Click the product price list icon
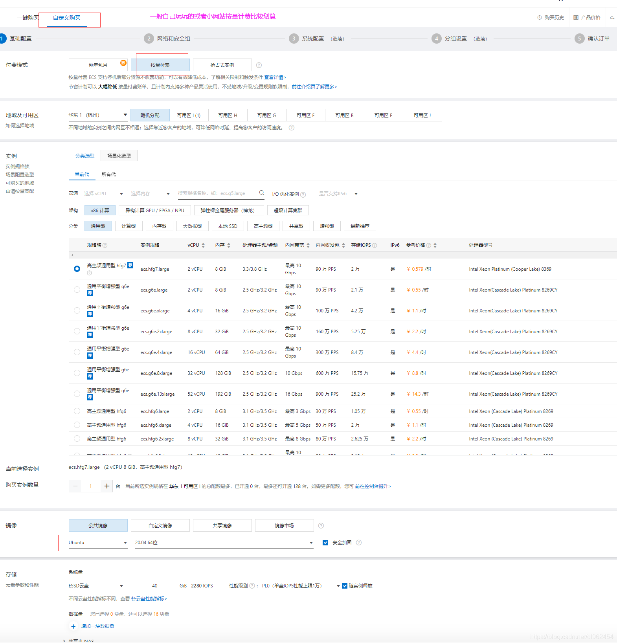 click(576, 18)
